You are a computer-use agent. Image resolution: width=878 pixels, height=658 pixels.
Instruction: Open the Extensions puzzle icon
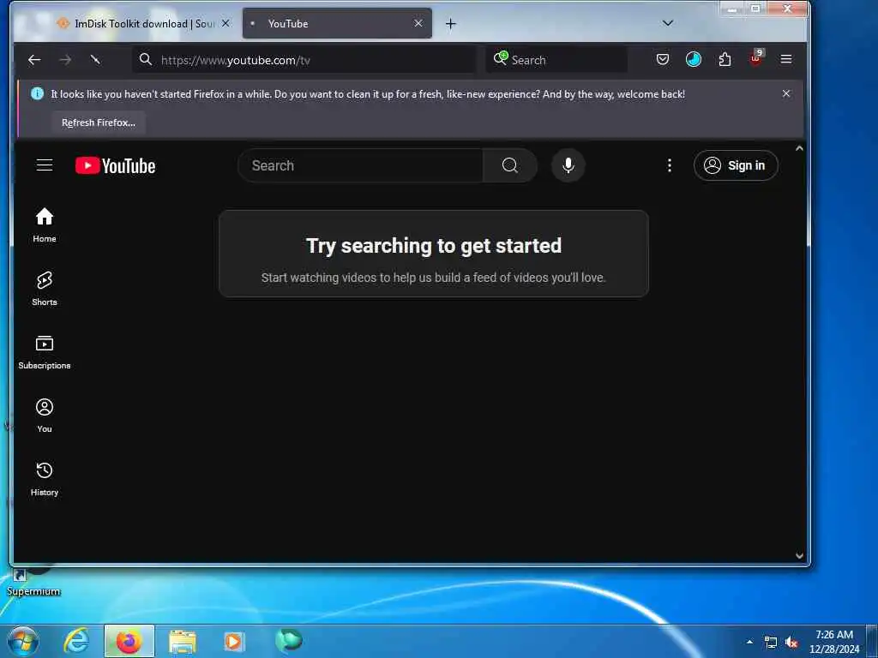point(725,59)
